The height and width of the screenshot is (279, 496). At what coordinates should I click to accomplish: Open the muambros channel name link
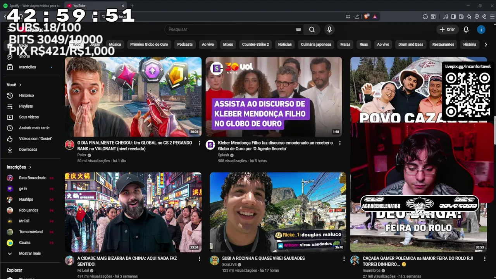pos(372,270)
